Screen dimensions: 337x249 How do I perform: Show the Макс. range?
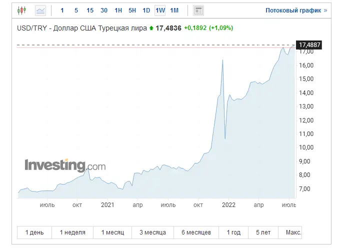coord(290,232)
